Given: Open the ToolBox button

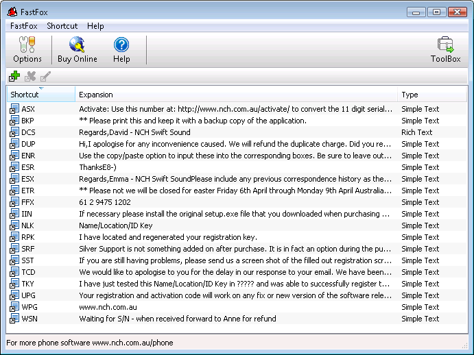Looking at the screenshot, I should click(445, 49).
